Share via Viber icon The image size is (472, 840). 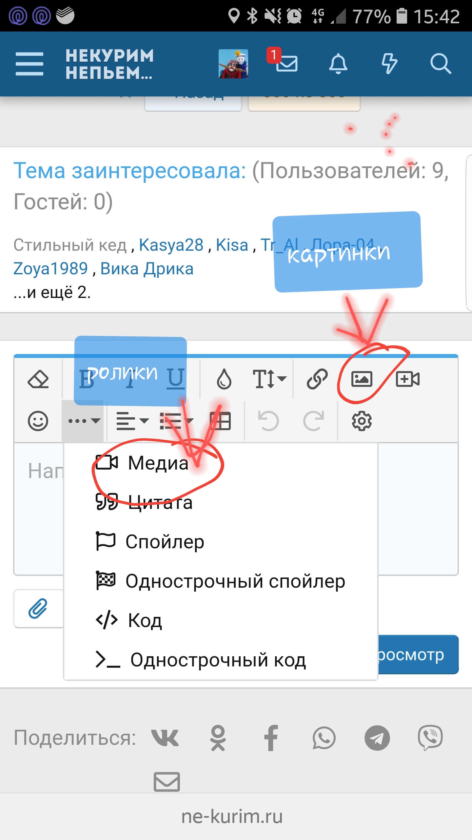(x=430, y=738)
